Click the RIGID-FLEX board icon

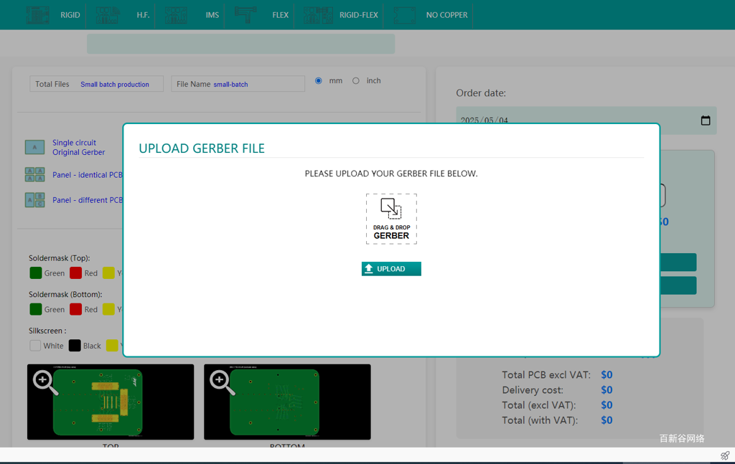(x=317, y=15)
